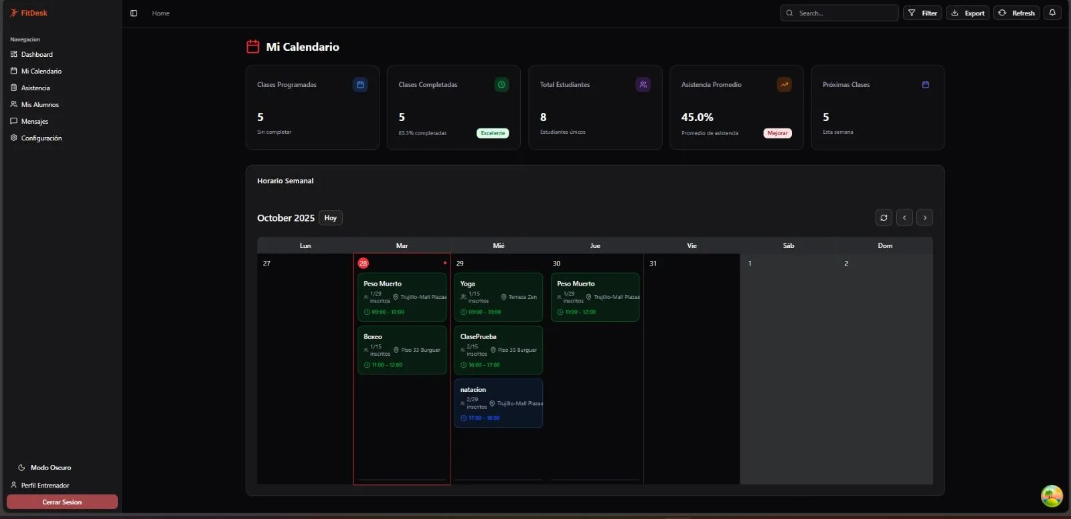Open Mis Alumnos in the sidebar

tap(39, 105)
